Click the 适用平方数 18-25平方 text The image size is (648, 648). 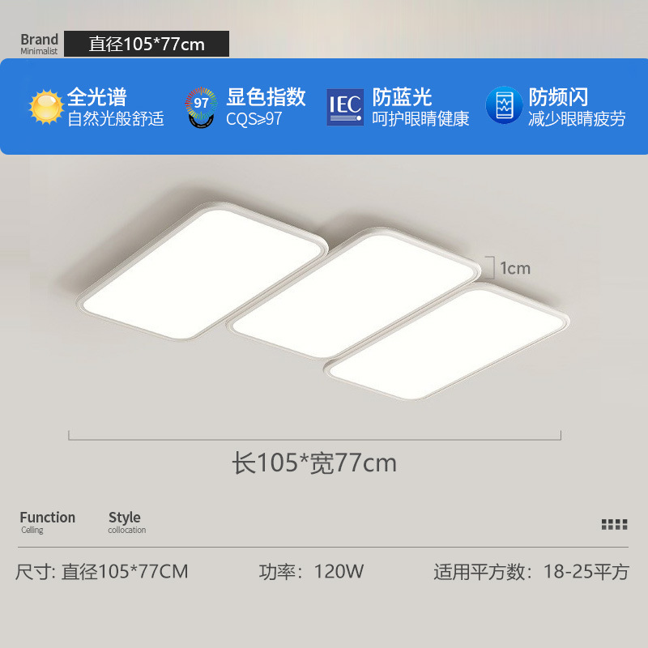[x=531, y=572]
